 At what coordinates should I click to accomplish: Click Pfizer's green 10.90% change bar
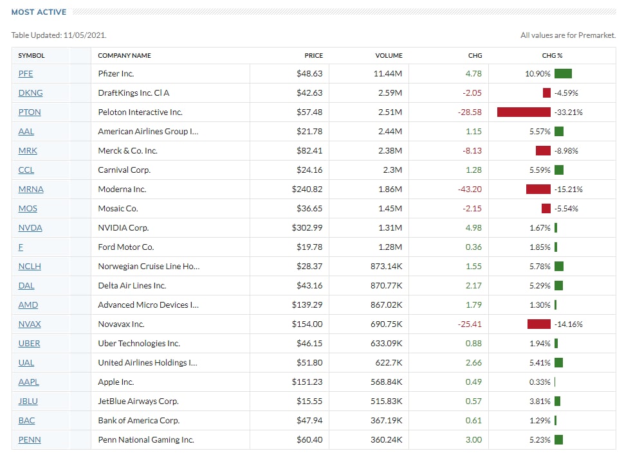563,73
